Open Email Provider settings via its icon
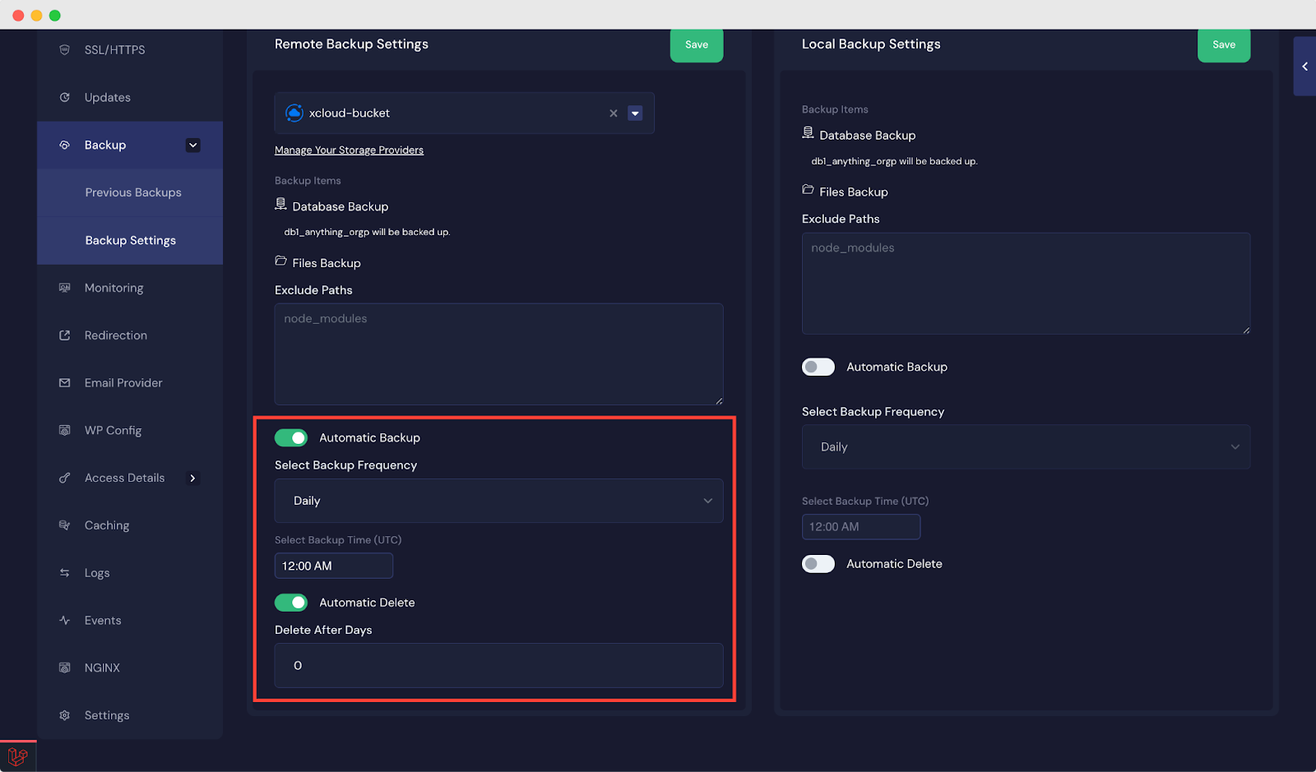The height and width of the screenshot is (772, 1316). tap(64, 382)
